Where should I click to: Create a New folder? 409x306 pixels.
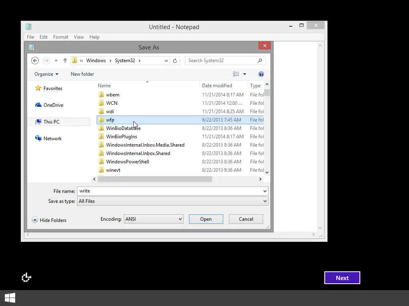point(82,74)
